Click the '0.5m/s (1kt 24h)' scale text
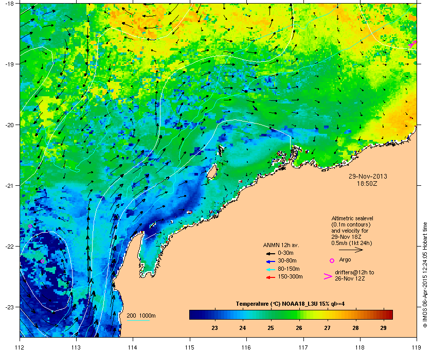The width and height of the screenshot is (432, 350). point(351,243)
